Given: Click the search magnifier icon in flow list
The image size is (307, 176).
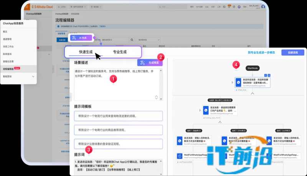Looking at the screenshot, I should pyautogui.click(x=132, y=39).
